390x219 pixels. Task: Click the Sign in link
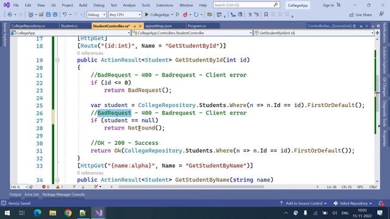coord(328,5)
